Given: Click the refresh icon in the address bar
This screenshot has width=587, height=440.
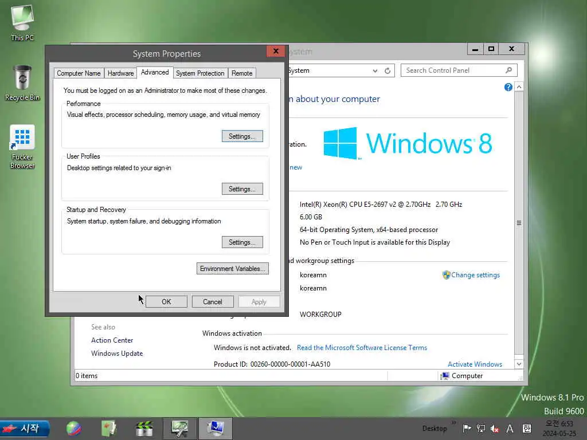Looking at the screenshot, I should click(388, 70).
